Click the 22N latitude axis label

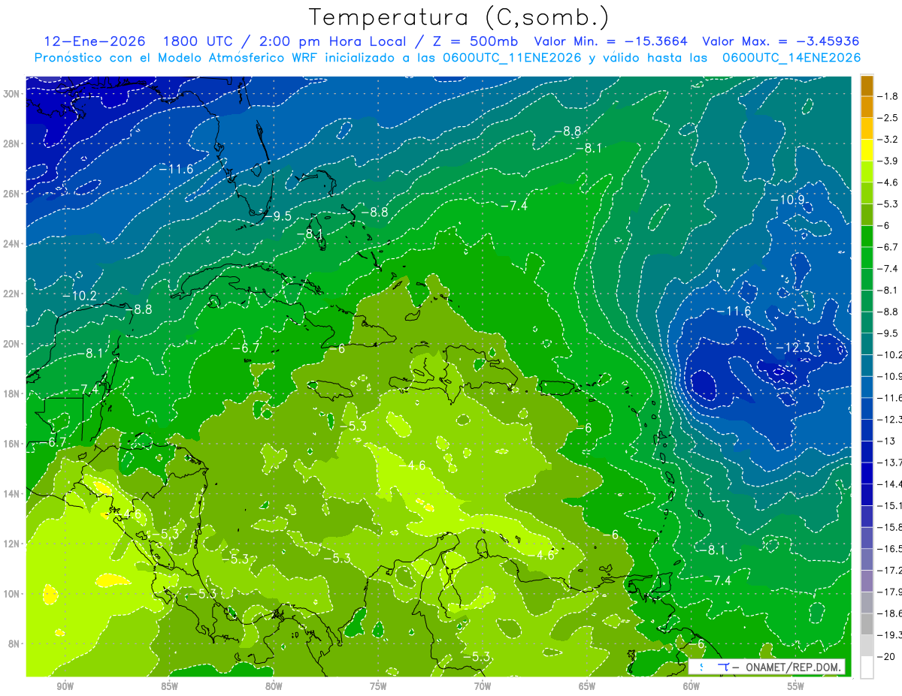[11, 294]
